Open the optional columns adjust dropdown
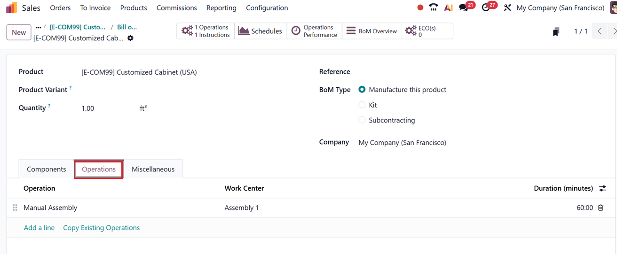Viewport: 617px width, 254px height. (602, 188)
